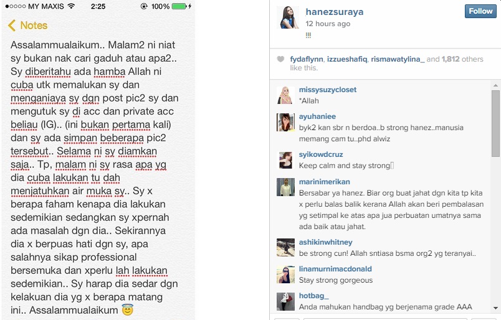Open fydaflynn liker profile link
Screen dimensions: 501x320
[307, 59]
